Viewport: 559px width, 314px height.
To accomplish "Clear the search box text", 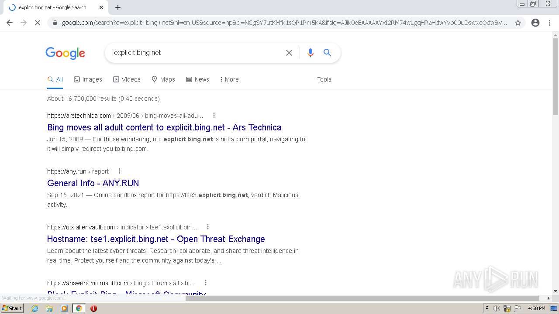I will click(289, 53).
